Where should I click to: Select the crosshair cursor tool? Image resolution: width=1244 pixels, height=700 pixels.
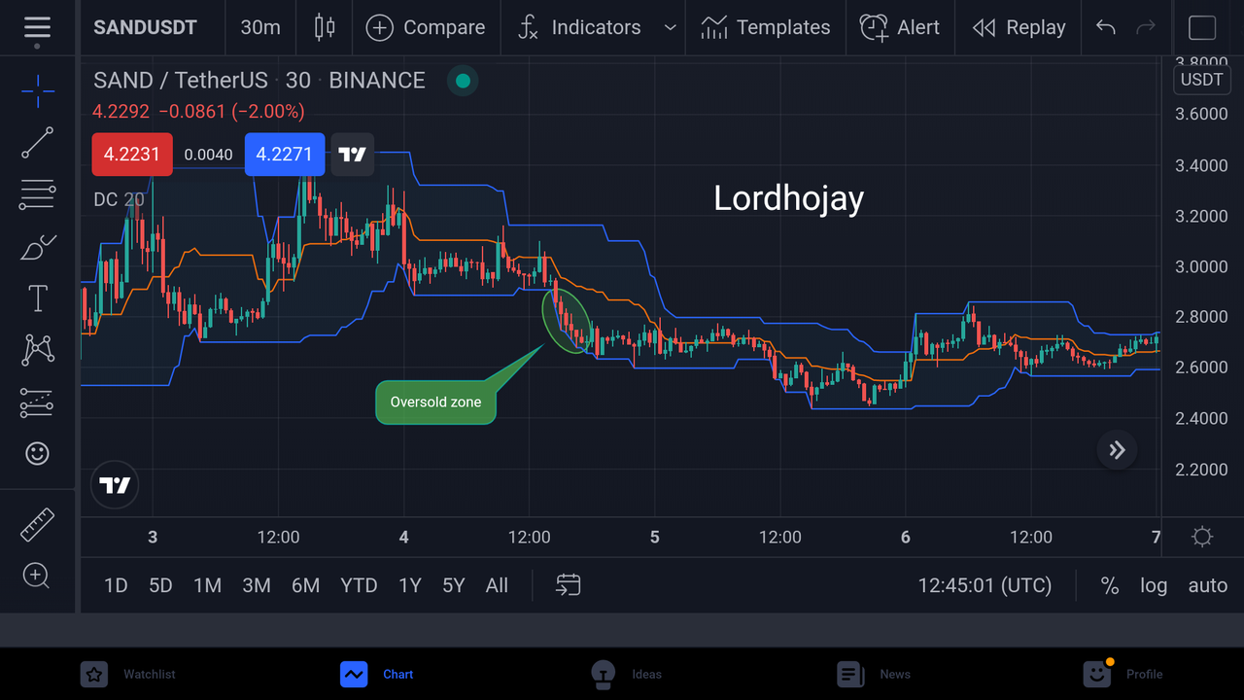(37, 91)
